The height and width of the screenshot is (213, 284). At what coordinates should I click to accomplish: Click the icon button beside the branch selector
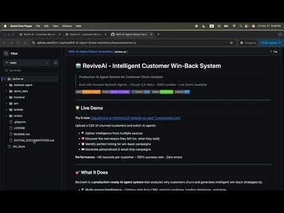pyautogui.click(x=56, y=63)
